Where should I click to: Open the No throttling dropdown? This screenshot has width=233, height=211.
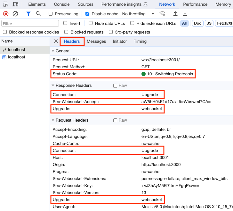point(138,14)
